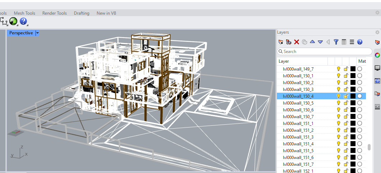
Task: Click the Mat column header
Action: click(361, 61)
